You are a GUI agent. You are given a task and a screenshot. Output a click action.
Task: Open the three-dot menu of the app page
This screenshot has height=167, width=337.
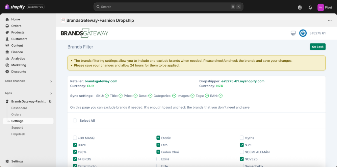click(x=330, y=20)
